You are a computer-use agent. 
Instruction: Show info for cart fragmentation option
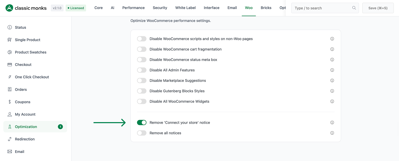pos(332,49)
